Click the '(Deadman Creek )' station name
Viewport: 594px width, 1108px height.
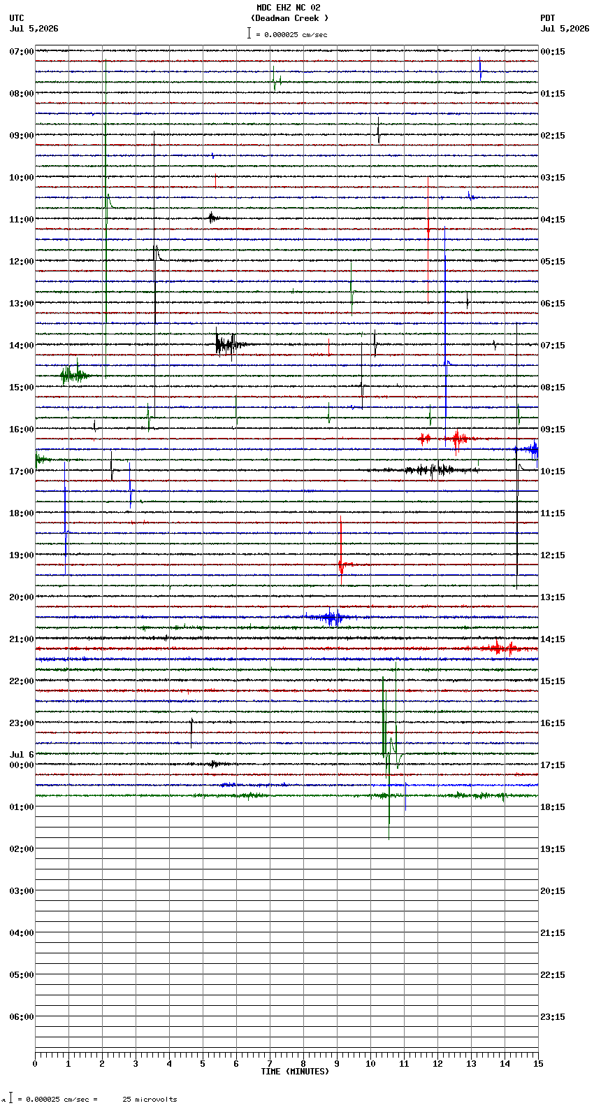pyautogui.click(x=289, y=18)
